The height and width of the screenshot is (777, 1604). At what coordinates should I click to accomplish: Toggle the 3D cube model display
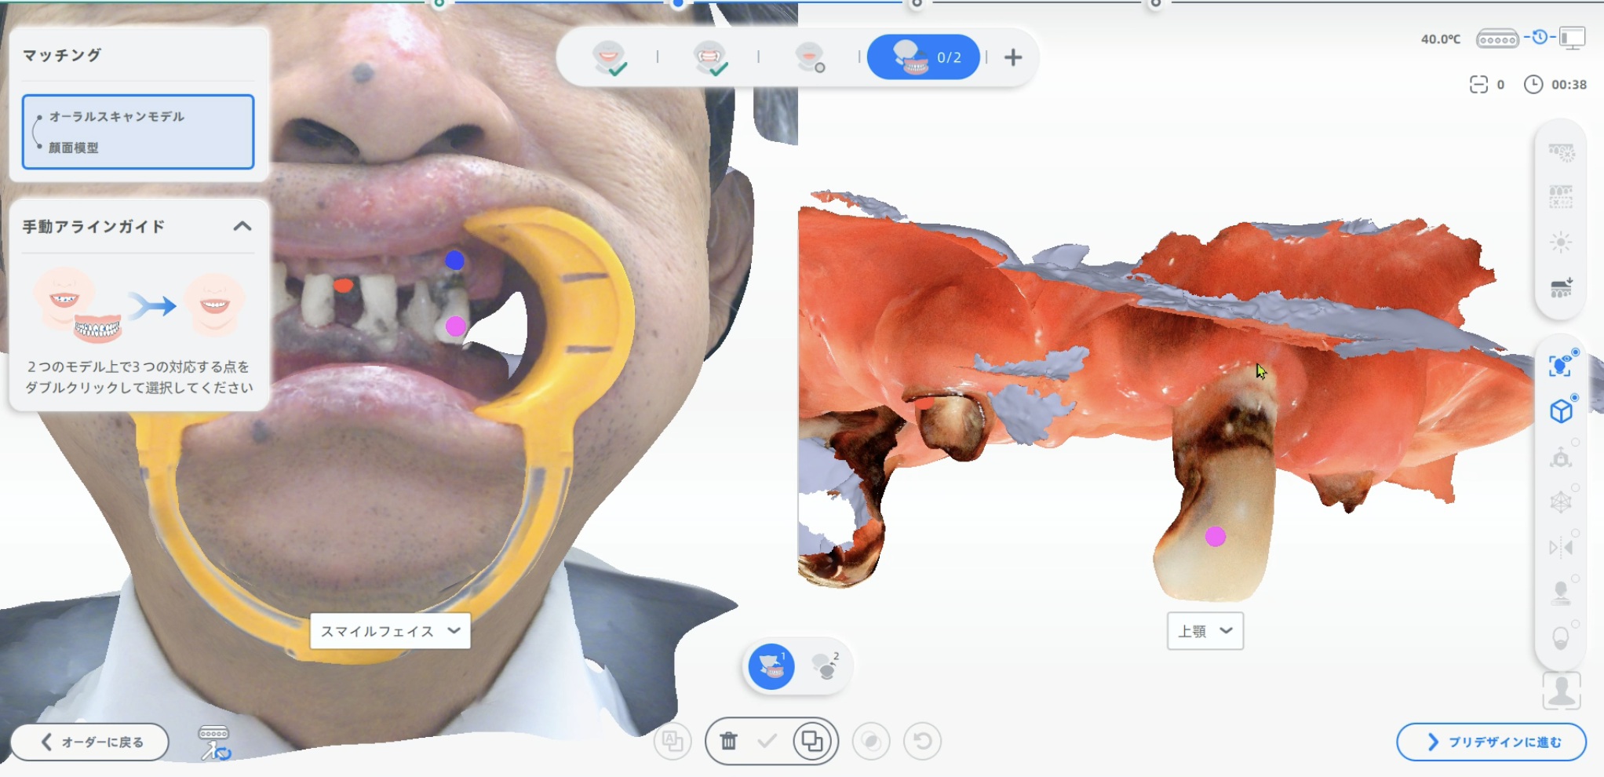(x=1561, y=410)
